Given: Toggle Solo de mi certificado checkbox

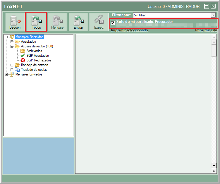Looking at the screenshot, I should coord(113,23).
